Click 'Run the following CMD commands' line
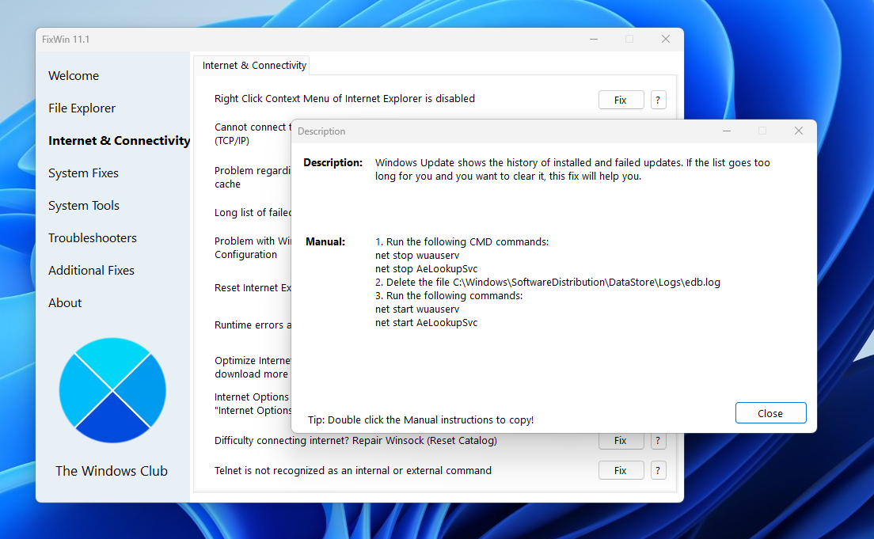874x539 pixels. (x=462, y=242)
